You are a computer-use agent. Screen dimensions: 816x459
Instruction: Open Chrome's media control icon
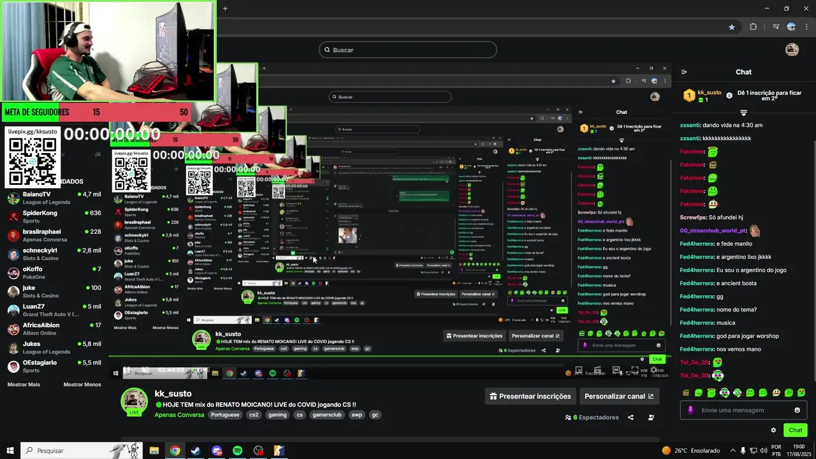776,27
